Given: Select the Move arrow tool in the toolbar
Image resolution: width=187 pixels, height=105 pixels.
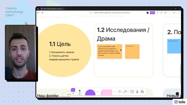Looking at the screenshot, I should [73, 90].
